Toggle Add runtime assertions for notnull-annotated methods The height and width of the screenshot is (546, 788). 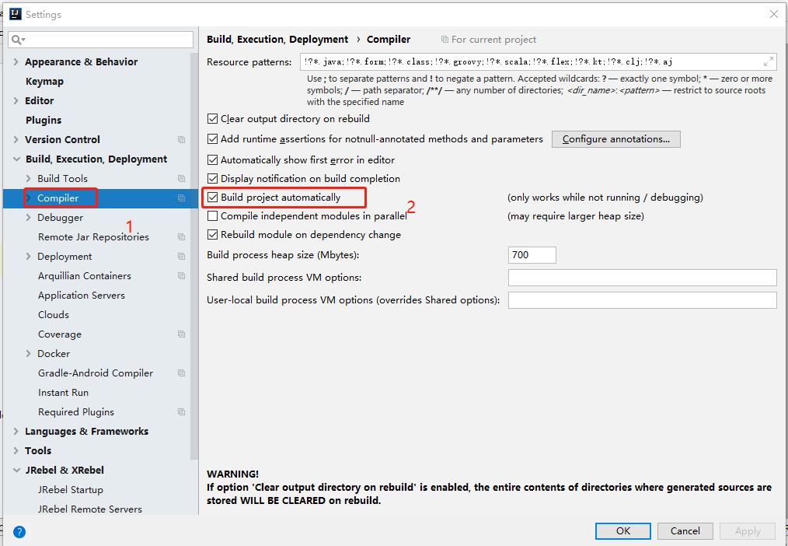[213, 139]
